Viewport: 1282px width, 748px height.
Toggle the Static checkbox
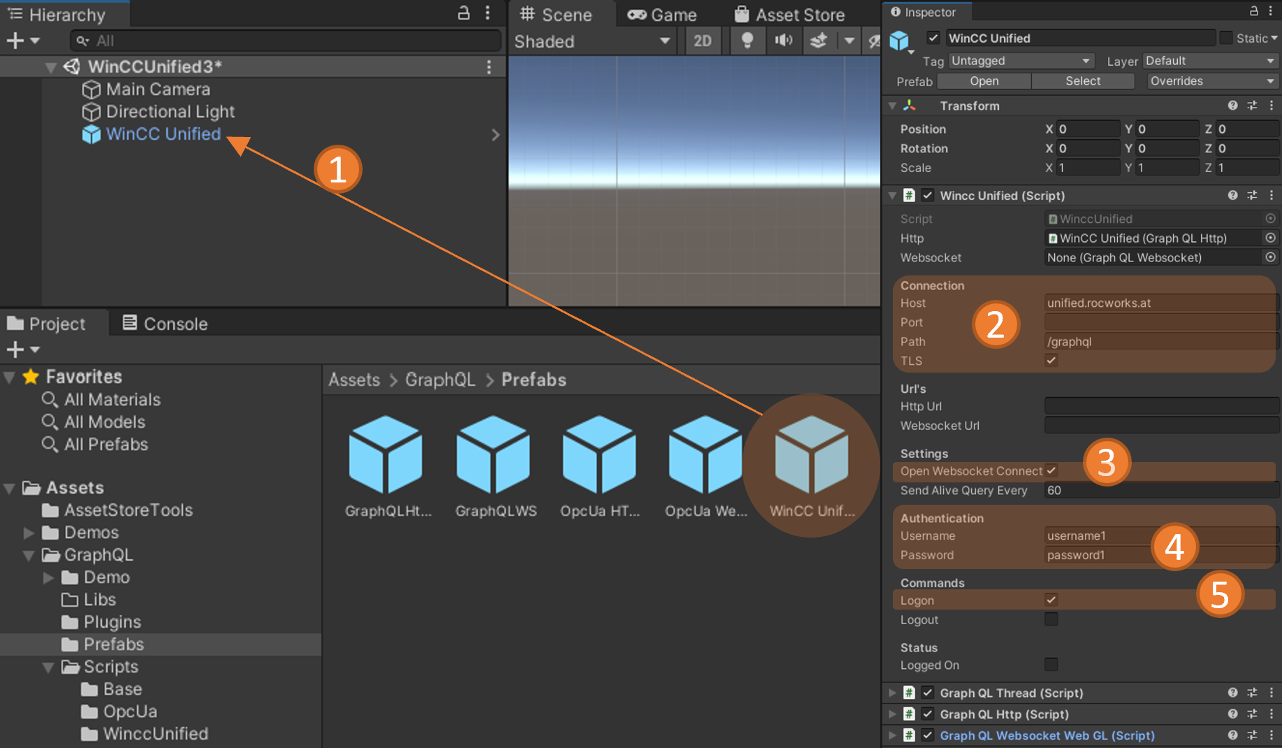click(x=1227, y=38)
